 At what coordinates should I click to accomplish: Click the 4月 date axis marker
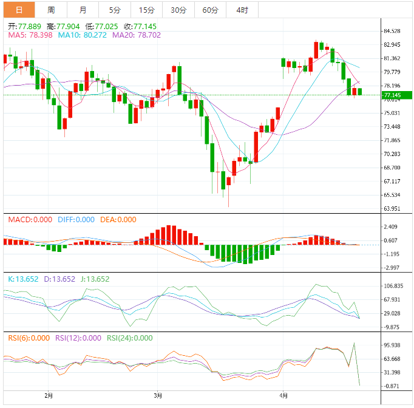283,394
